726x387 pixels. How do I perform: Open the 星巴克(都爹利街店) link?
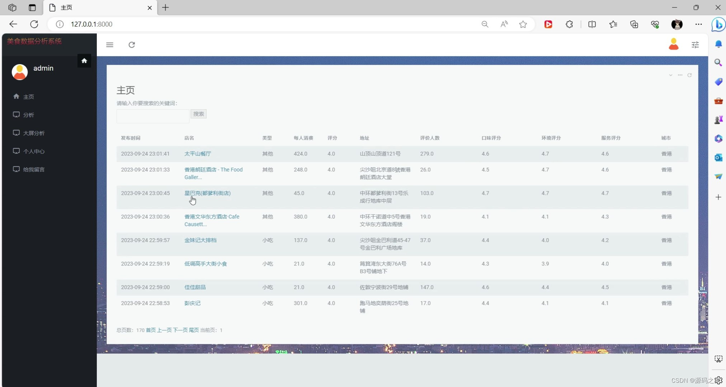tap(207, 193)
